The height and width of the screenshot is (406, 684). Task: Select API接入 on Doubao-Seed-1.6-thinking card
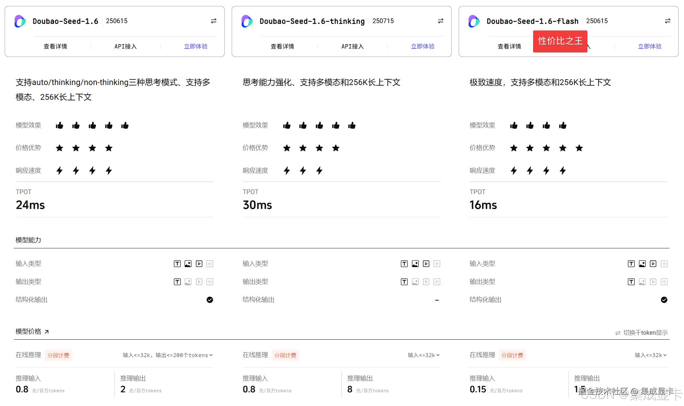pos(352,47)
